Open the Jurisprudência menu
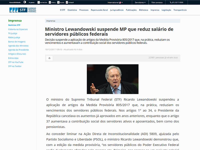Viewport: 200px width, 150px height. [117, 10]
